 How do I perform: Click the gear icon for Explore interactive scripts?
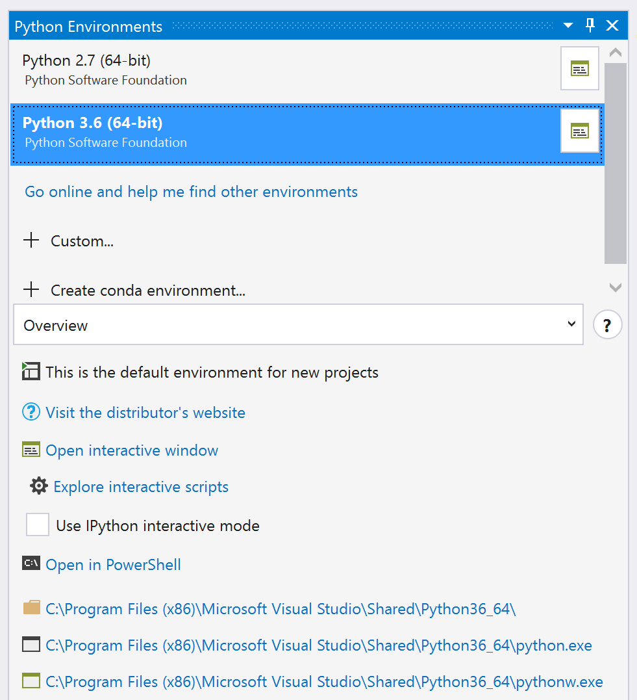click(39, 485)
